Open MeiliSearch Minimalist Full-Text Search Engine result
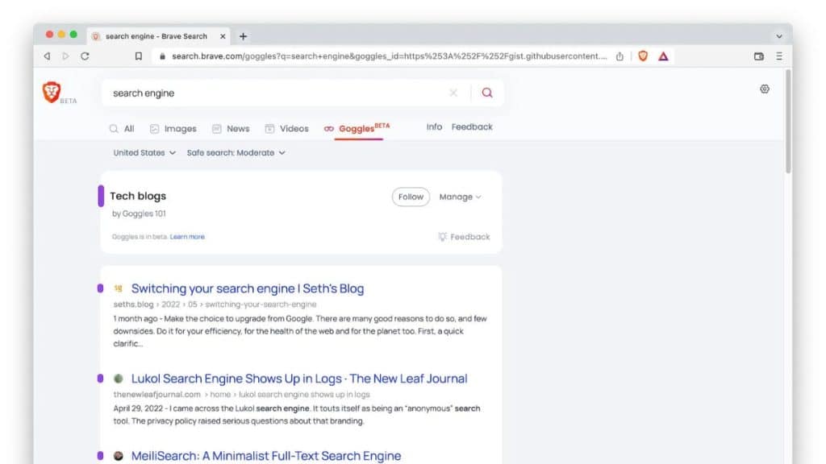Screen dimensions: 826x464 (266, 456)
